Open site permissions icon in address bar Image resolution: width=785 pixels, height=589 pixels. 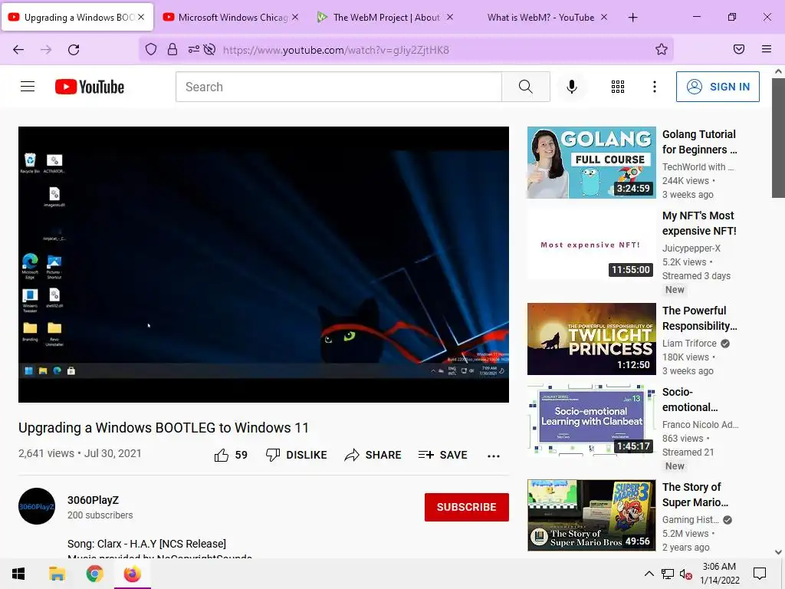click(193, 49)
